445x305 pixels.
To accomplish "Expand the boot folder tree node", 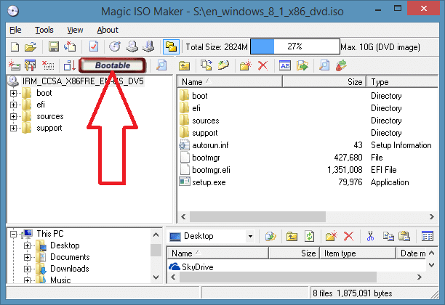I will pyautogui.click(x=13, y=93).
